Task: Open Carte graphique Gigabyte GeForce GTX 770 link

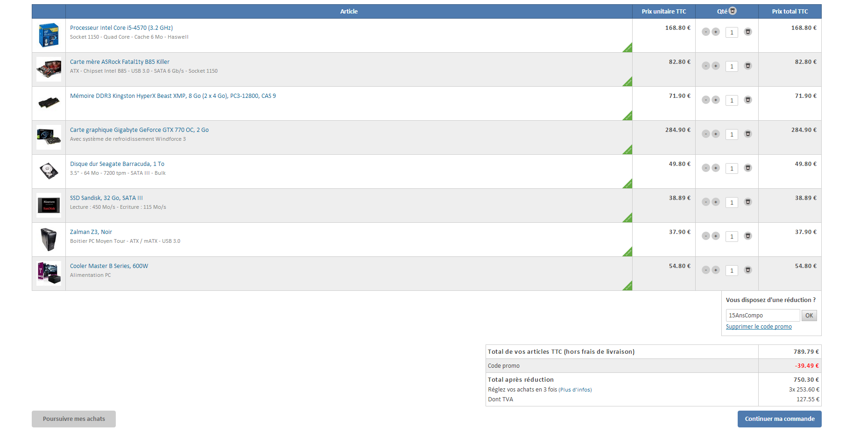Action: tap(139, 130)
